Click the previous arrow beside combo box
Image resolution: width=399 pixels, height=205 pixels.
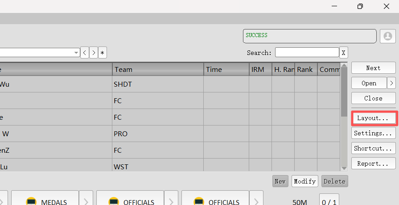point(85,53)
